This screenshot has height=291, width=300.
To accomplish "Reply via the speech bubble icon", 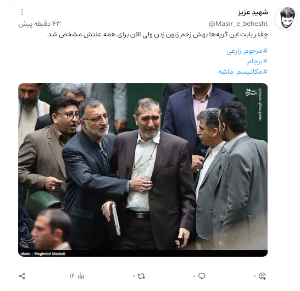I will click(x=202, y=276).
